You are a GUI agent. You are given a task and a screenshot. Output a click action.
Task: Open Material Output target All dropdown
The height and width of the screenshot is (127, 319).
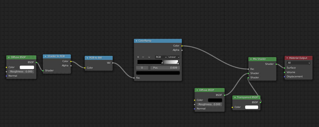pos(298,63)
